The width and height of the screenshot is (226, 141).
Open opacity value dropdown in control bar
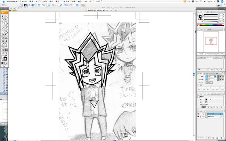tap(77, 5)
